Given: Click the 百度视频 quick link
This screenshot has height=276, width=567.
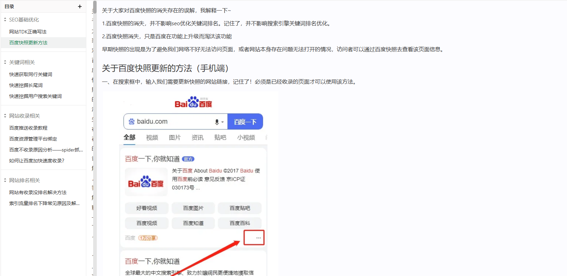Looking at the screenshot, I should (x=147, y=223).
